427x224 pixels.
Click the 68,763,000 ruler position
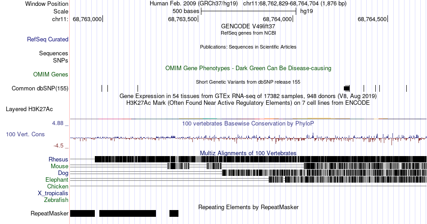pos(88,19)
